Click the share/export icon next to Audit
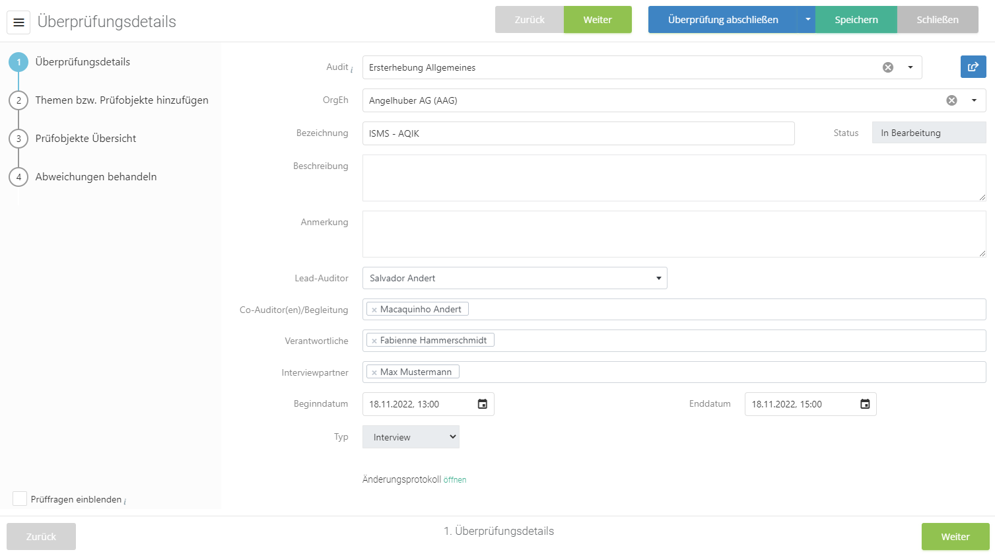Screen dimensions: 995x554 pyautogui.click(x=973, y=67)
